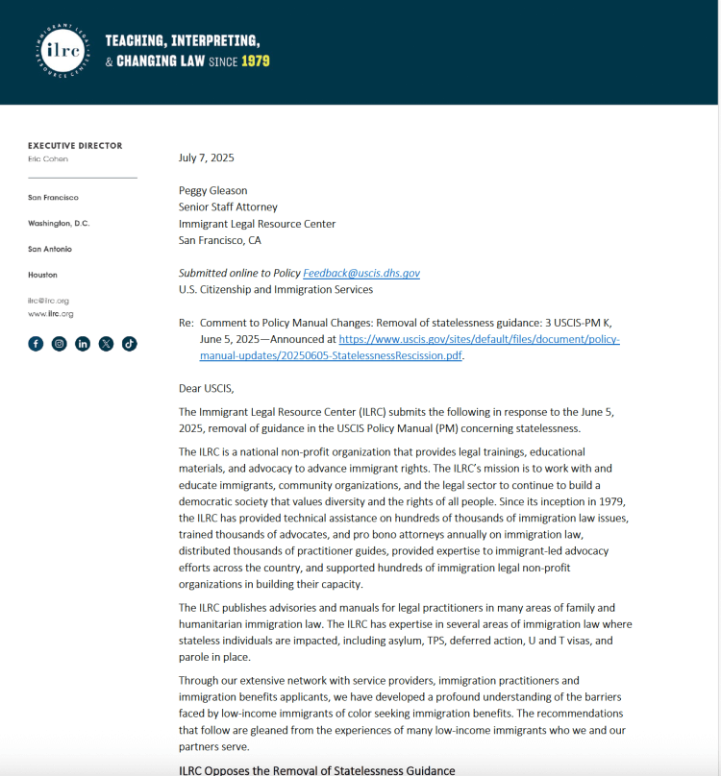This screenshot has height=776, width=721.
Task: Click the "ILRC Opposes the Removal" heading
Action: (316, 769)
